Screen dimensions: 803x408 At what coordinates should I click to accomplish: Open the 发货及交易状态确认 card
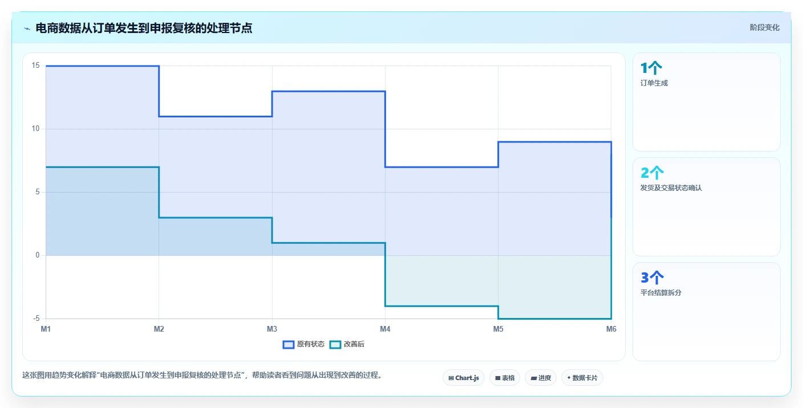click(x=707, y=207)
